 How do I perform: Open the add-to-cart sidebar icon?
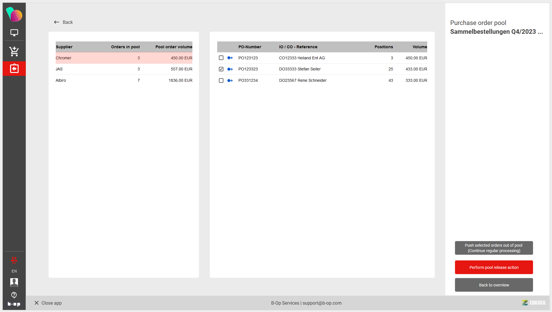pyautogui.click(x=14, y=51)
